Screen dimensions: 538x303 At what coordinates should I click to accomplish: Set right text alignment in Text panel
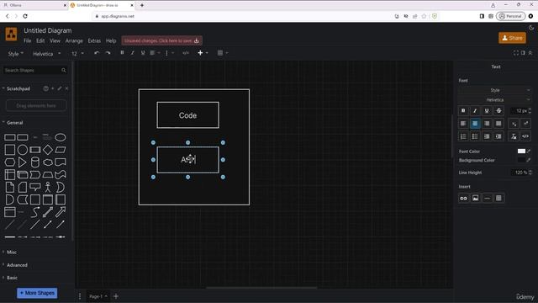tap(487, 124)
